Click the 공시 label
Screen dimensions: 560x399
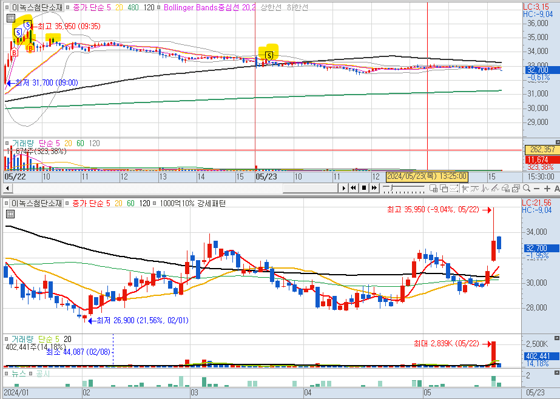(x=42, y=374)
